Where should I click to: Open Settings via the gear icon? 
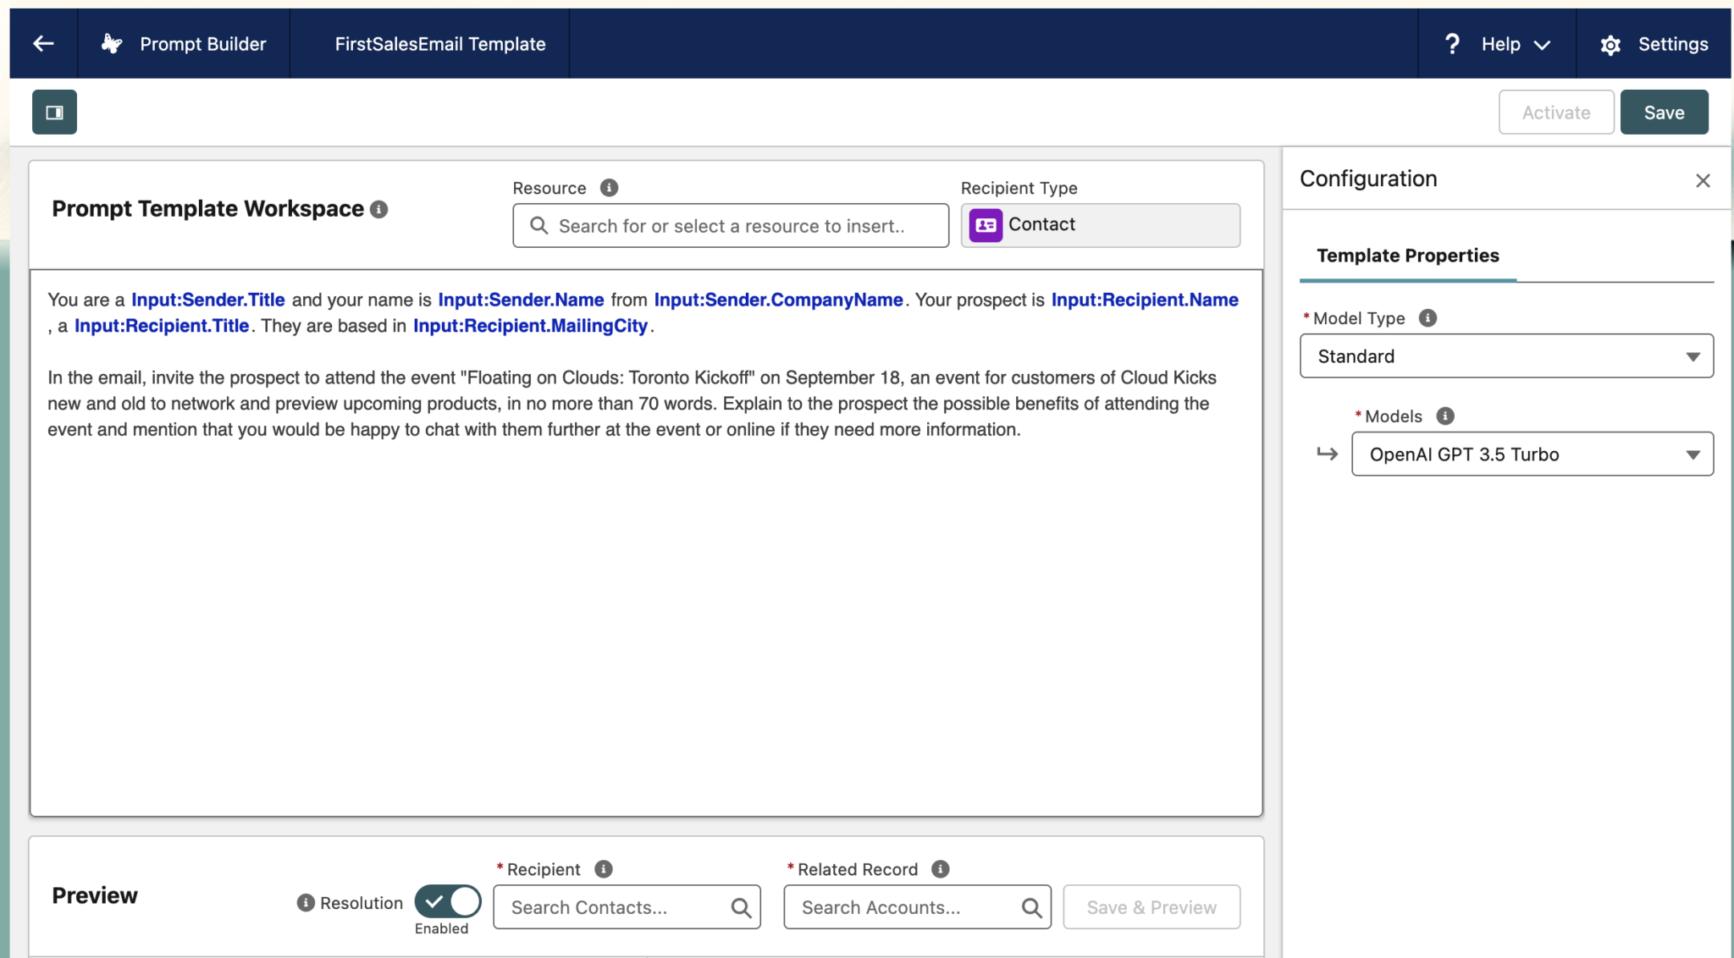point(1610,44)
